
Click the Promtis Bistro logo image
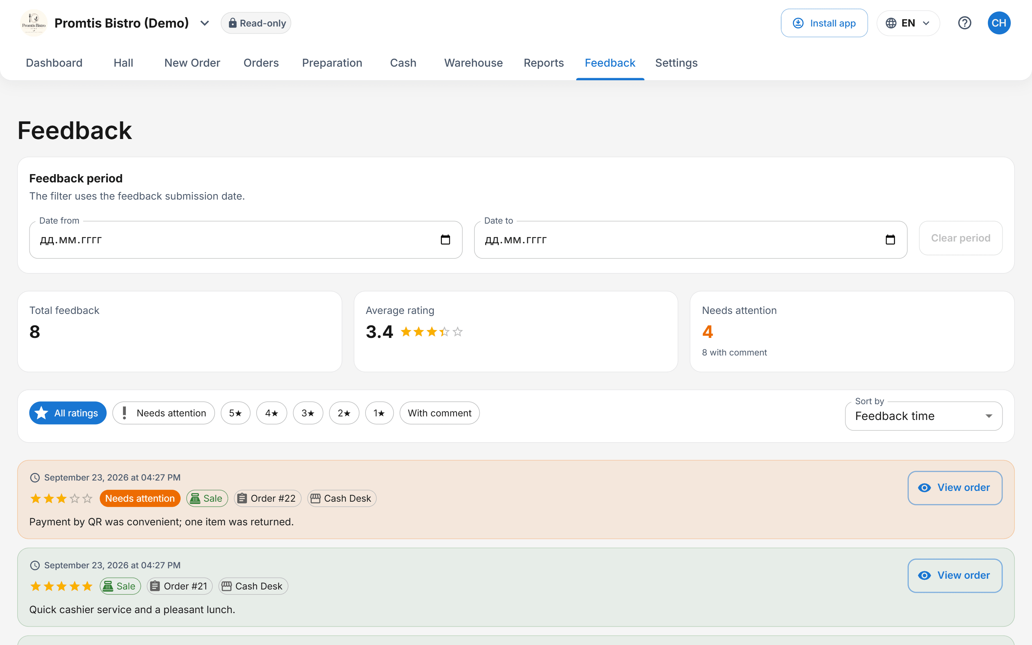pos(34,23)
